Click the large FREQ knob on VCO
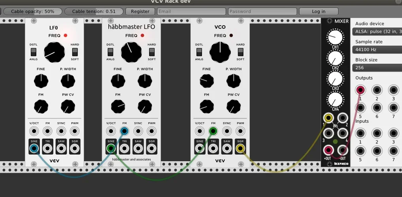This screenshot has width=402, height=197. pyautogui.click(x=220, y=52)
